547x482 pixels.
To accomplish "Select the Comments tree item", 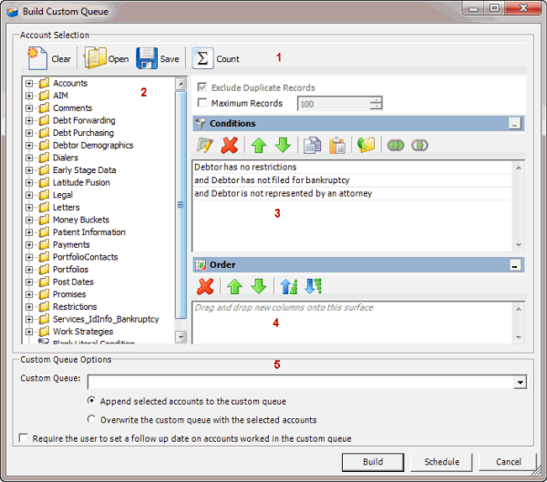I will [73, 108].
